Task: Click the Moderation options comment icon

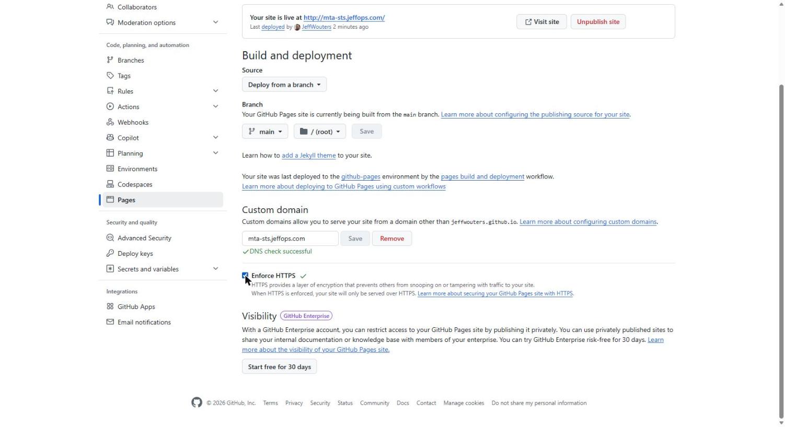Action: [110, 22]
